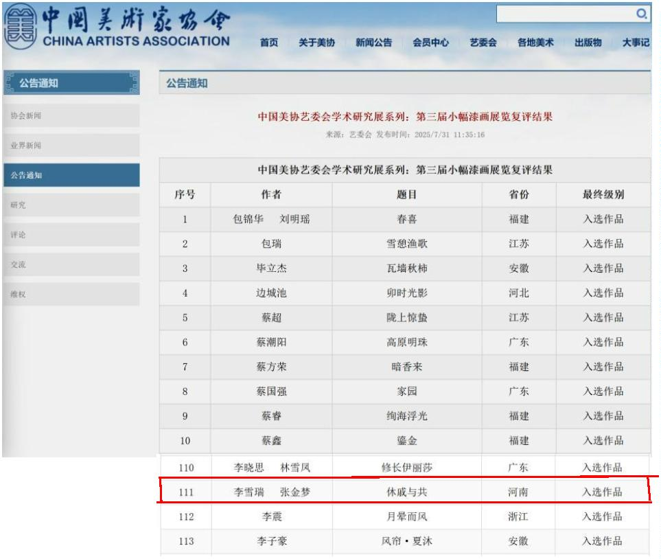The width and height of the screenshot is (661, 559).
Task: Click author cell 包瑞
Action: pyautogui.click(x=271, y=244)
